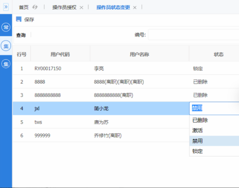The height and width of the screenshot is (188, 239).
Task: Choose 锁定 in the status dropdown list
Action: [x=214, y=151]
